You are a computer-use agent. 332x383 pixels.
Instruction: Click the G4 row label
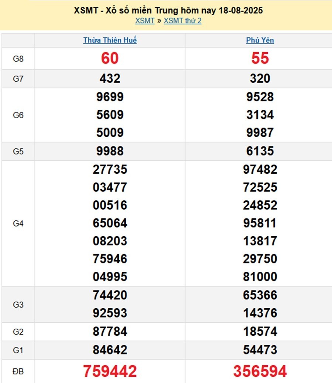coord(18,223)
